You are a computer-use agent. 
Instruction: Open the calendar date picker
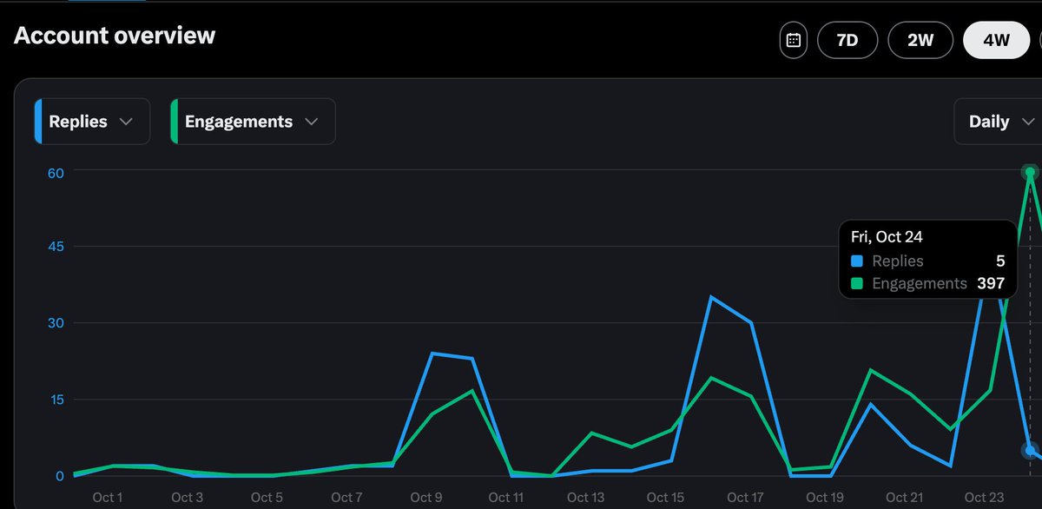[793, 39]
